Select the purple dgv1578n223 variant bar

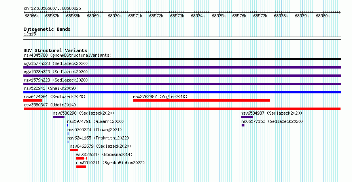(x=182, y=76)
